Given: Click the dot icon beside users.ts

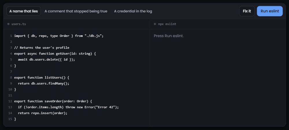Looking at the screenshot, I should pyautogui.click(x=8, y=24).
